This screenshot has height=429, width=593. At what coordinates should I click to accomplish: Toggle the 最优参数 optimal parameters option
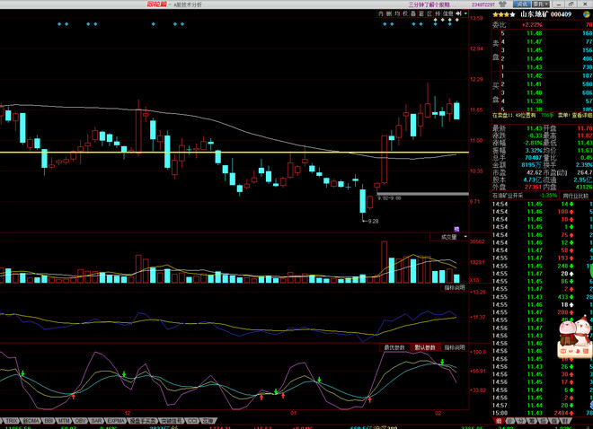[x=394, y=347]
